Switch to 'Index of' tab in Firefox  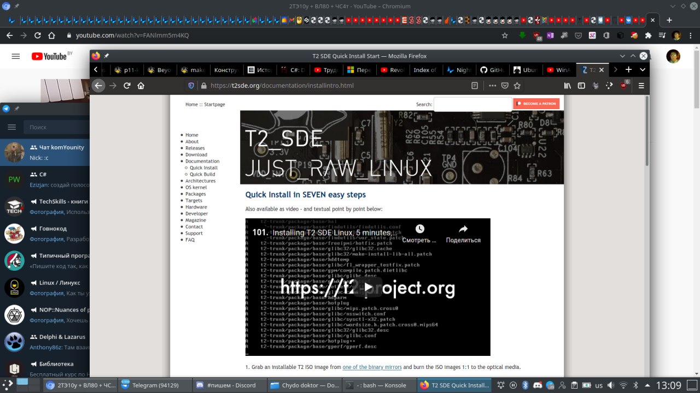pos(425,70)
